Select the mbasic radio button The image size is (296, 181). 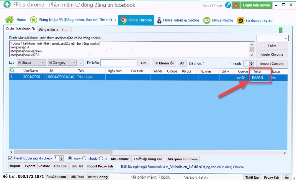point(84,158)
